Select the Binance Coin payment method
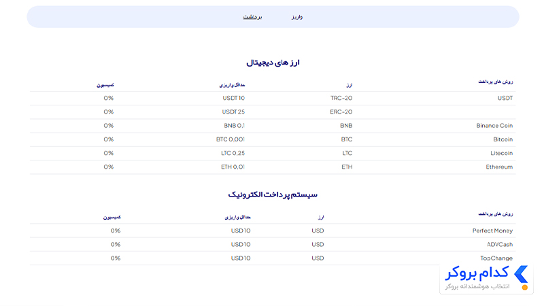This screenshot has width=544, height=306. (494, 126)
